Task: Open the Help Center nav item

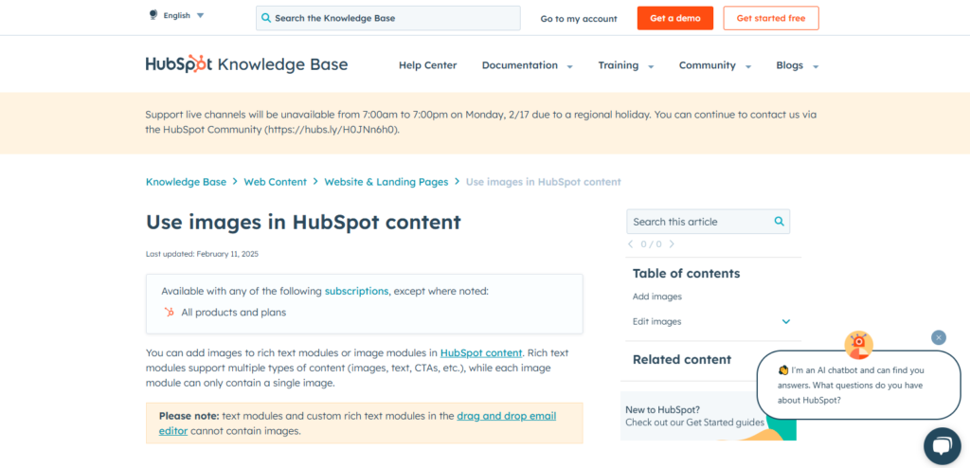Action: coord(427,65)
